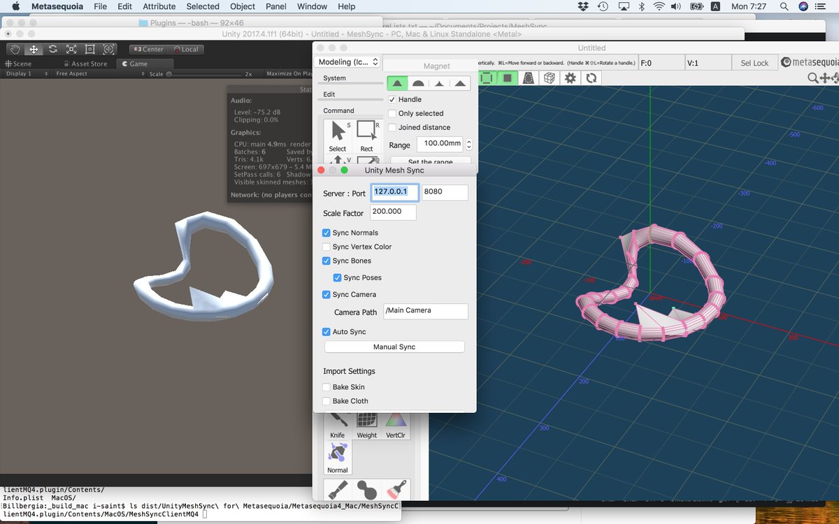Open the File menu
Screen dimensions: 839x524
coord(100,6)
